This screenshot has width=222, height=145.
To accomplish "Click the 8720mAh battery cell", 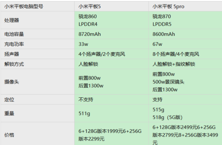I will tap(90, 34).
